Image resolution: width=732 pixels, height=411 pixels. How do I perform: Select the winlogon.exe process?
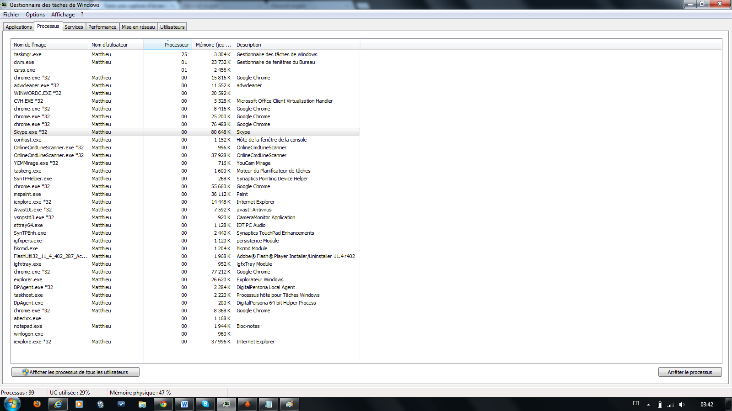click(186, 334)
